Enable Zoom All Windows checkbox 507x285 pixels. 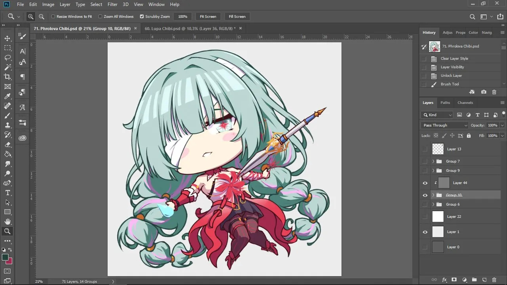tap(100, 17)
